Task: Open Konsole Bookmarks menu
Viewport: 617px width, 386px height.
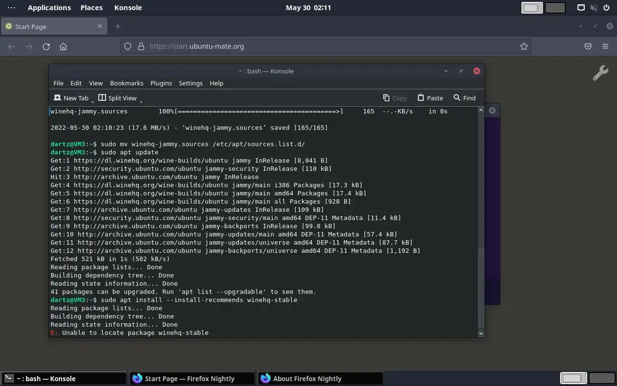Action: point(126,83)
